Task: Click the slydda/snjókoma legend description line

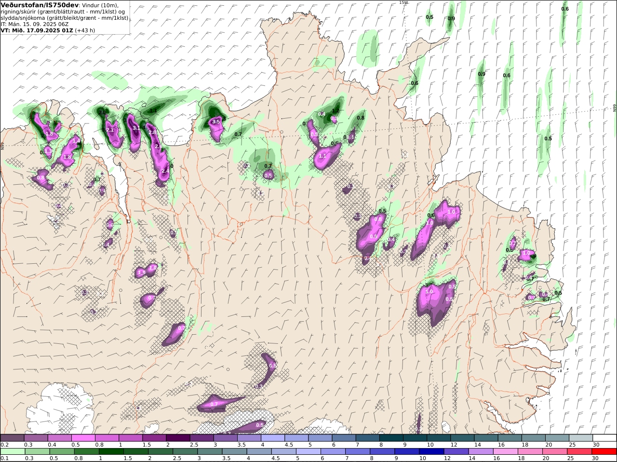Action: point(65,18)
